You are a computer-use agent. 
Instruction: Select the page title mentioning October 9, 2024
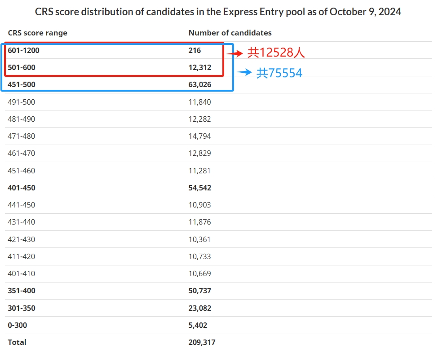click(218, 12)
